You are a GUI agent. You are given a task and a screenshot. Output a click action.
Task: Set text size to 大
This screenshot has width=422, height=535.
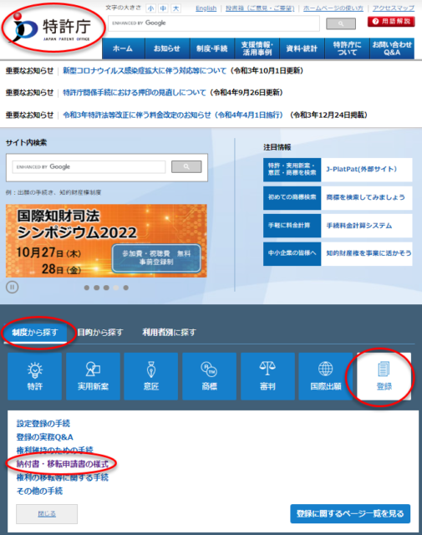[x=175, y=8]
